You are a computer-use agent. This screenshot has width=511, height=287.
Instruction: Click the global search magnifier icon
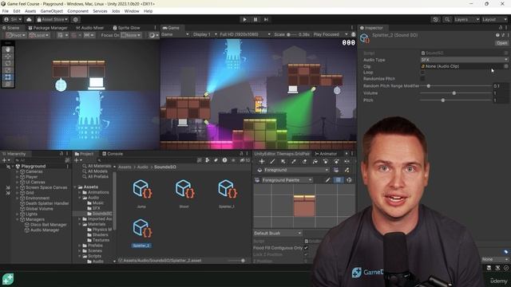447,19
